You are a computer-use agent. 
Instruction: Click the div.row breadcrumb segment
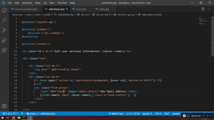click(x=83, y=15)
